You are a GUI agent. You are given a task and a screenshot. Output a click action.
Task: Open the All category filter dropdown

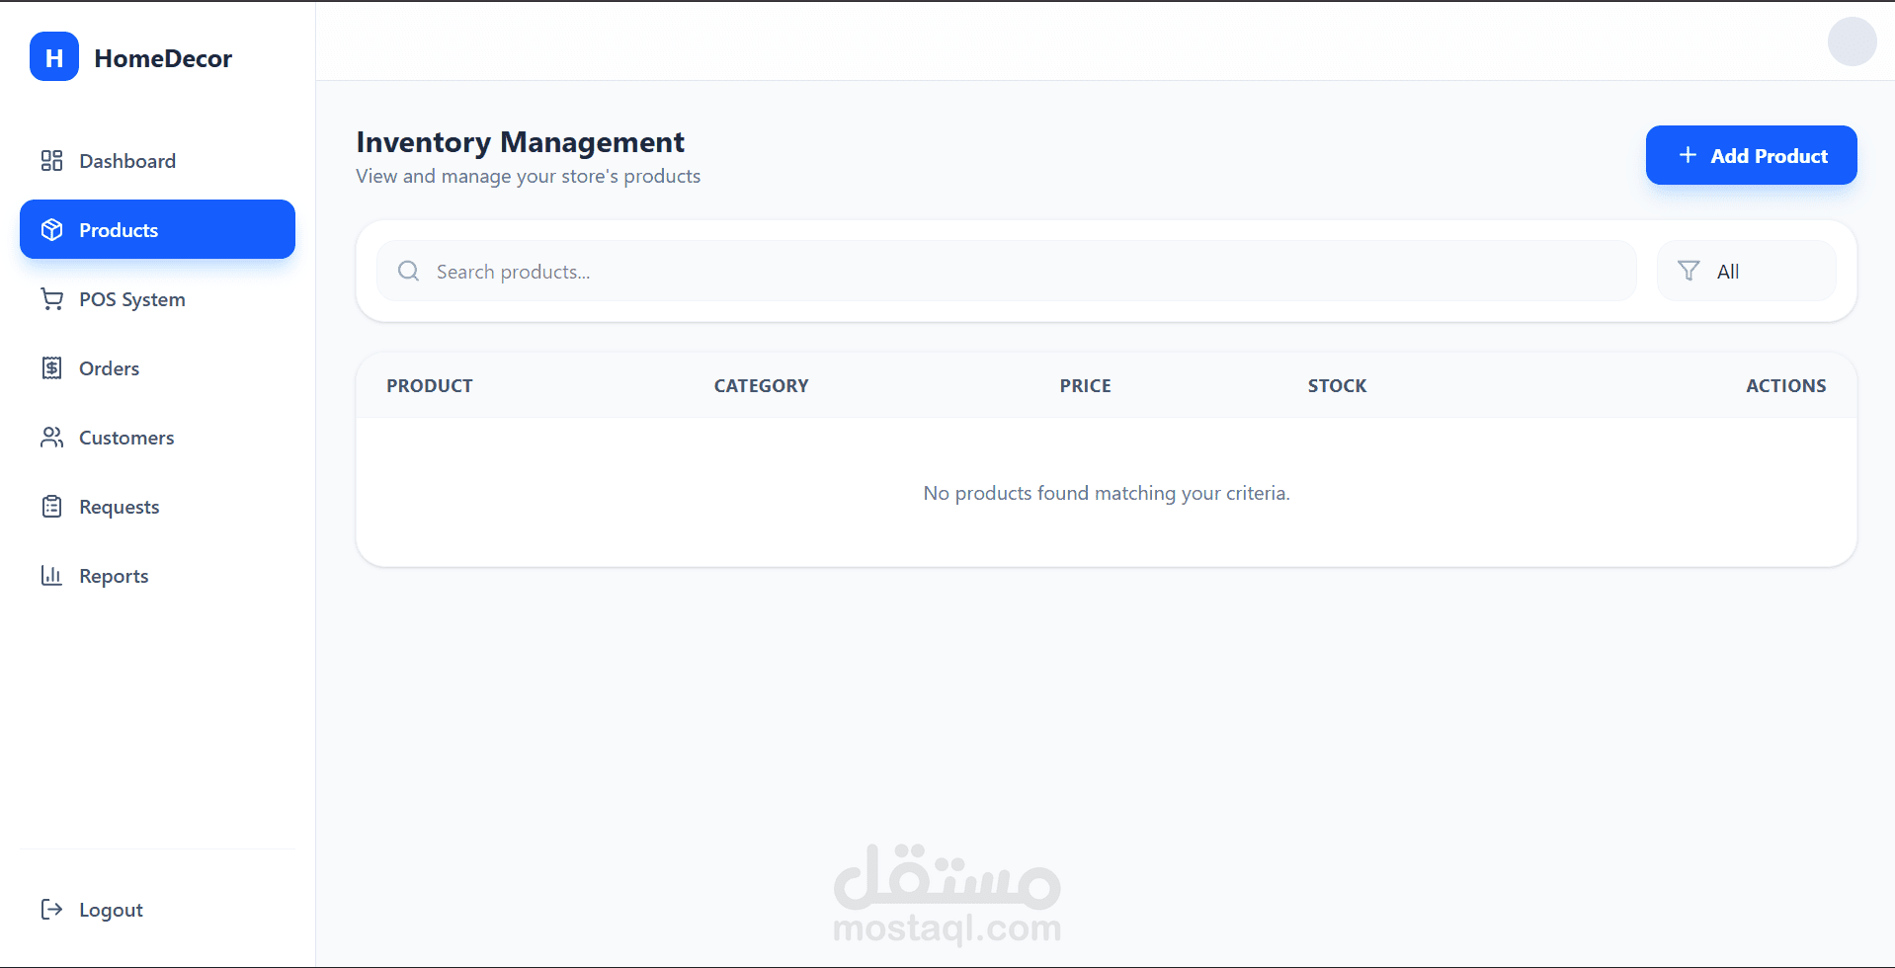1746,271
